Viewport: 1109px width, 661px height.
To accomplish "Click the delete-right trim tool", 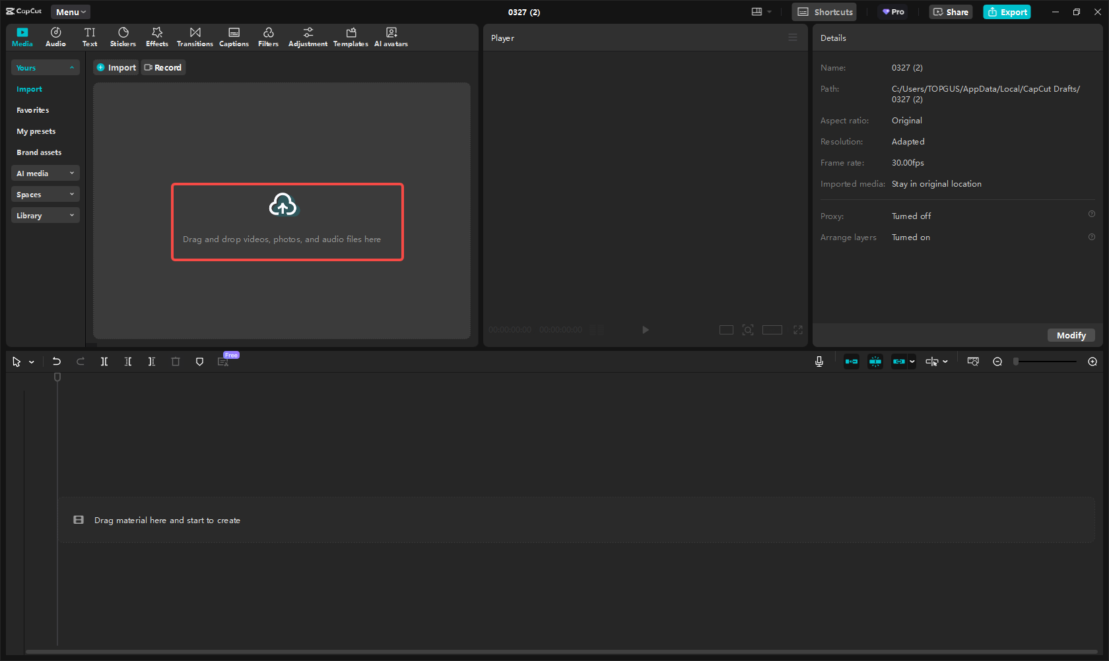I will tap(152, 362).
